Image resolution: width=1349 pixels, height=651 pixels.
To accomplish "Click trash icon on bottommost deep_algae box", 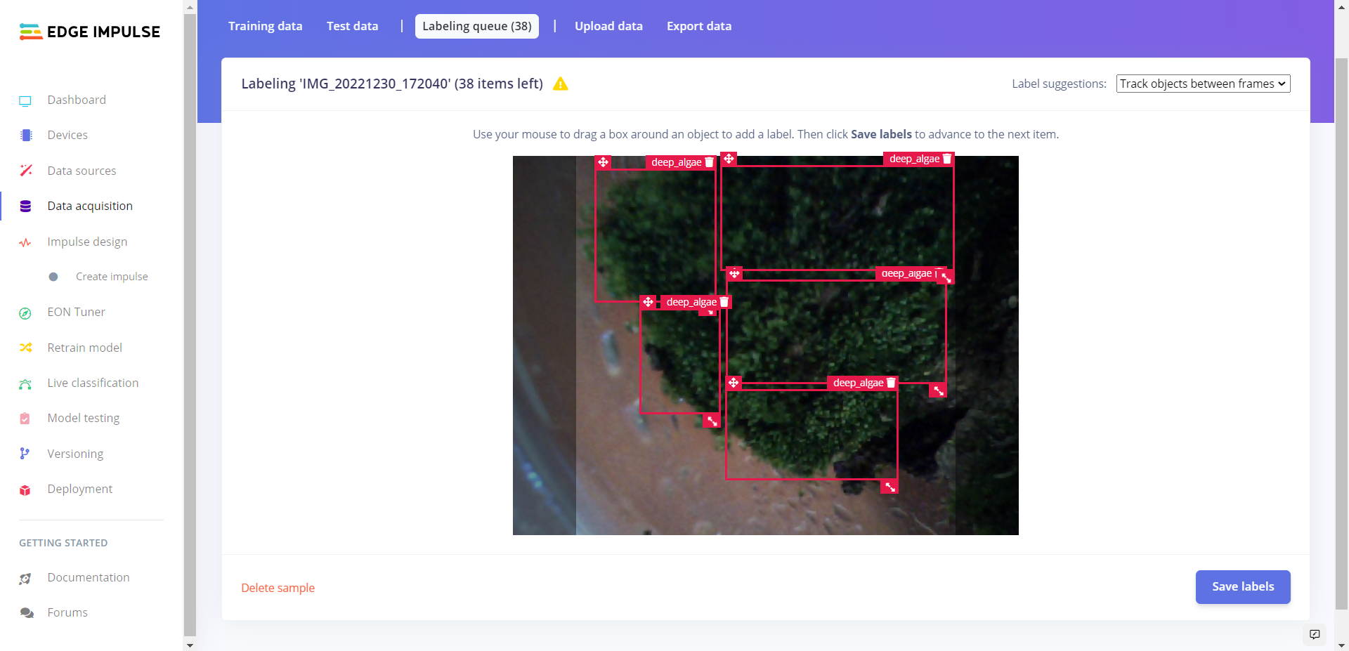I will click(x=892, y=383).
